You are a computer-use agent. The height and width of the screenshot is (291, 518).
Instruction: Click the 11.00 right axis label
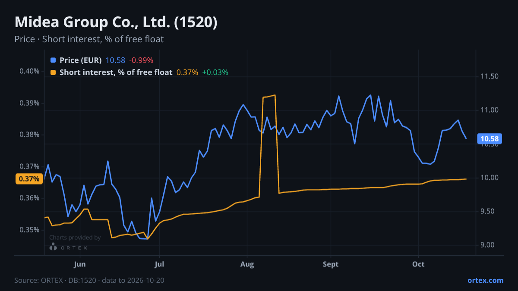point(490,110)
